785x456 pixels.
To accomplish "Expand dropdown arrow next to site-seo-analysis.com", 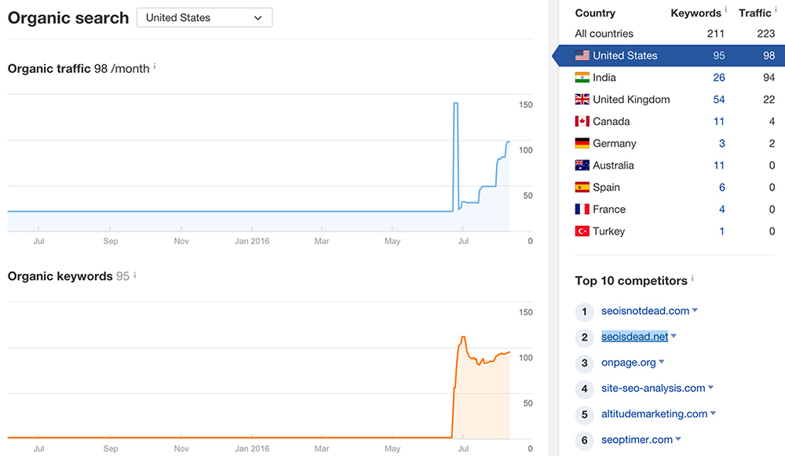I will pos(710,388).
